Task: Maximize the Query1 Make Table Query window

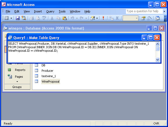Action: 151,38
